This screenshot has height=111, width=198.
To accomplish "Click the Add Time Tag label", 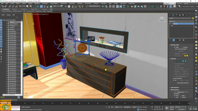I will click(143, 110).
